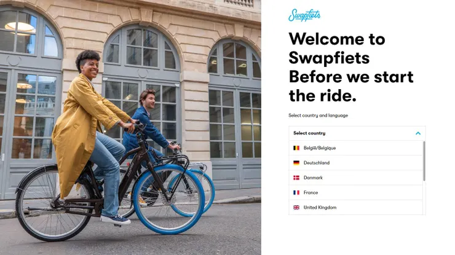Pick Danmark in the country list

click(x=356, y=178)
